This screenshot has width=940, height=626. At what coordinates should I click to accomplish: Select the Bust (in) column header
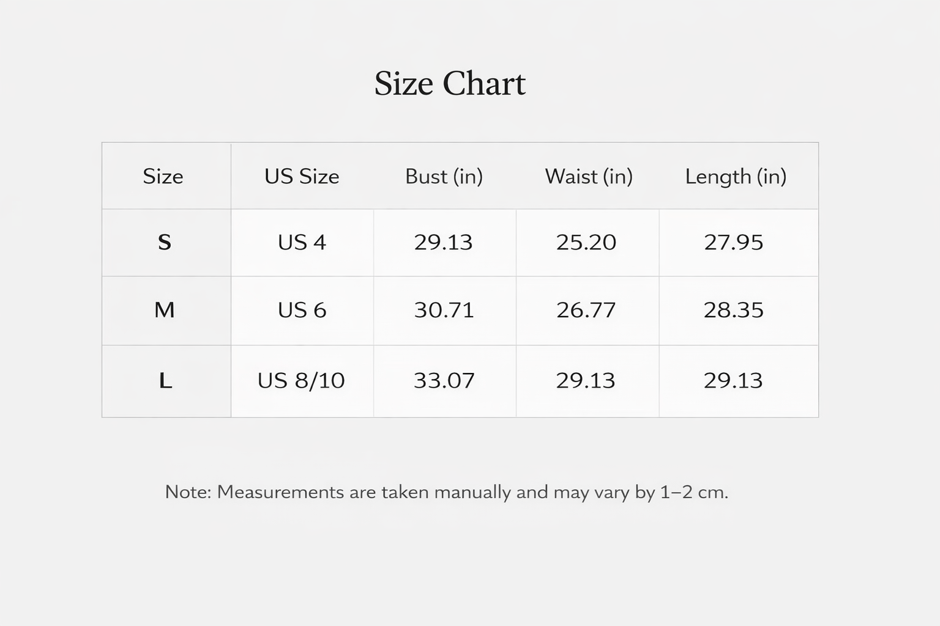444,177
